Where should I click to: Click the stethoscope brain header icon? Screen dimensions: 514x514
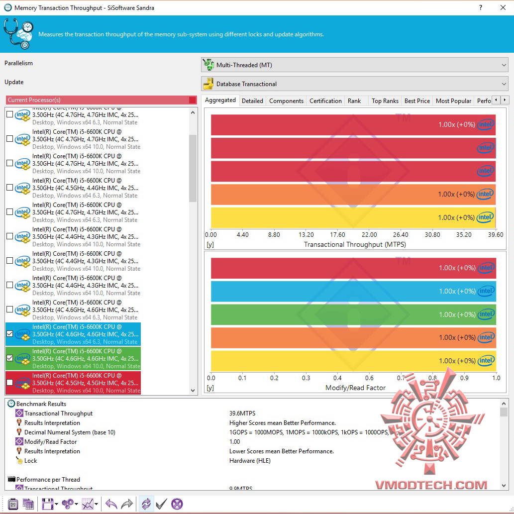pyautogui.click(x=18, y=34)
